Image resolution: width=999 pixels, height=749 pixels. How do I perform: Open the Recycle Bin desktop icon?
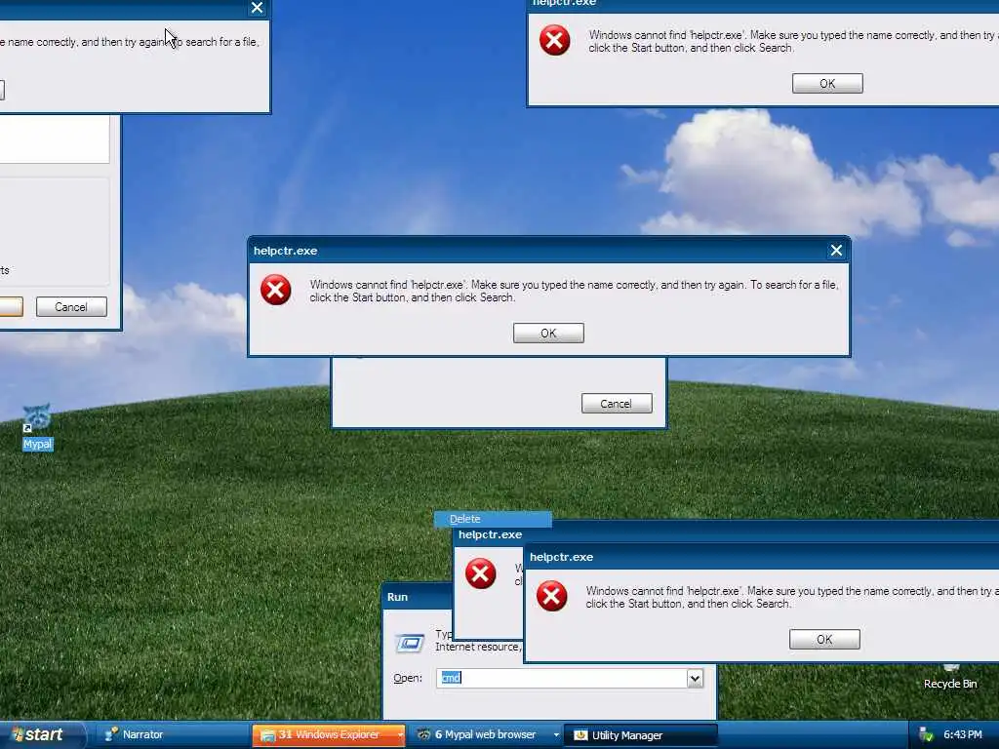[x=950, y=677]
